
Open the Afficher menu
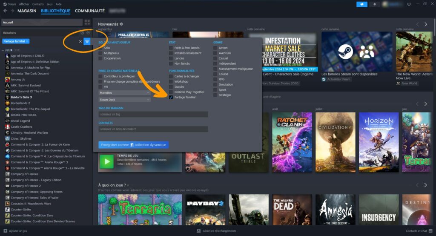click(x=24, y=4)
